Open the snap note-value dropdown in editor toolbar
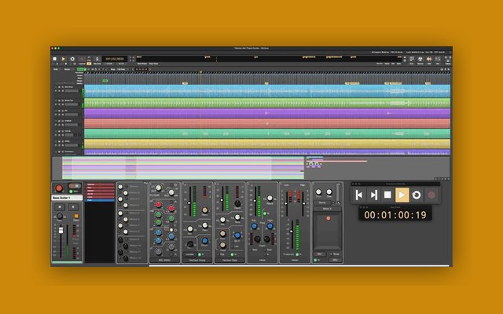Image resolution: width=503 pixels, height=314 pixels. point(121,69)
